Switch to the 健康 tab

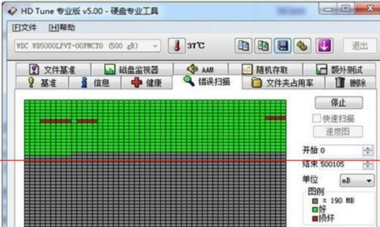click(146, 83)
